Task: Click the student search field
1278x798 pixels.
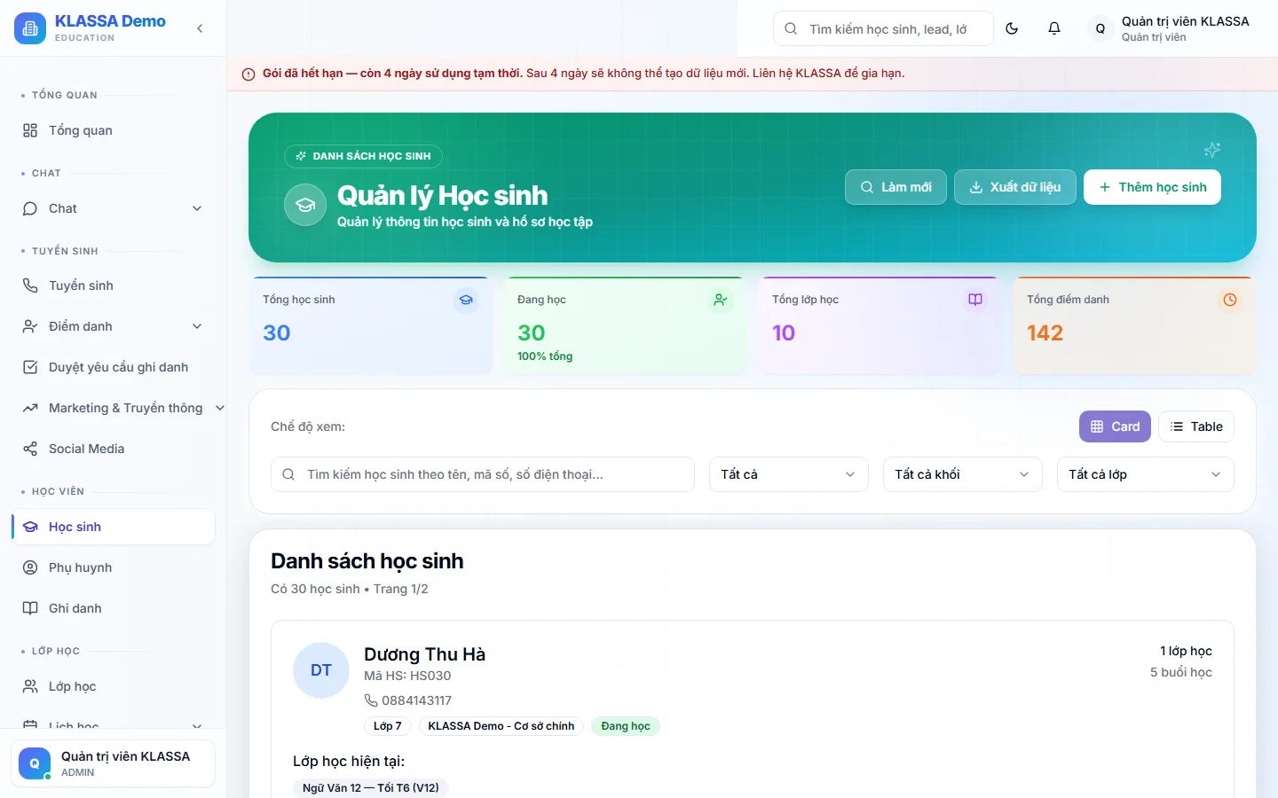Action: (483, 474)
